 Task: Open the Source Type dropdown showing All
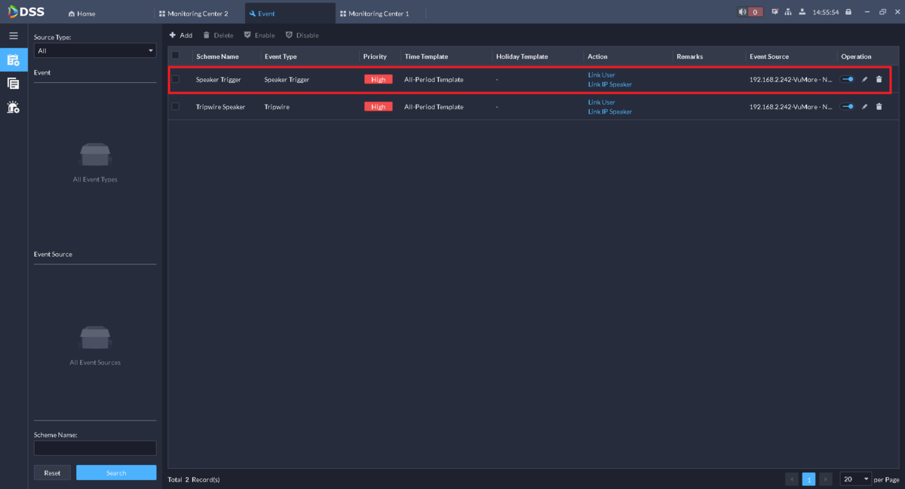95,50
